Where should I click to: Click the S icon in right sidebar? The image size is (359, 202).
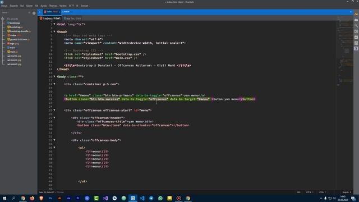(356, 49)
